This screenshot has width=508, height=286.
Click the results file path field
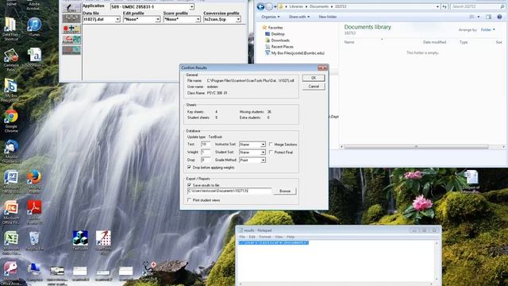pyautogui.click(x=229, y=191)
